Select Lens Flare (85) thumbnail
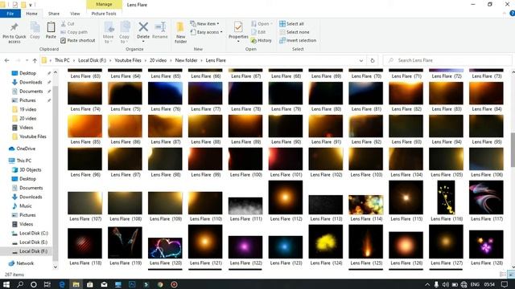The width and height of the screenshot is (515, 289). coord(84,126)
